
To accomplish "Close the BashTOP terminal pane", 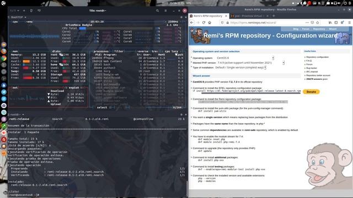I will click(186, 17).
